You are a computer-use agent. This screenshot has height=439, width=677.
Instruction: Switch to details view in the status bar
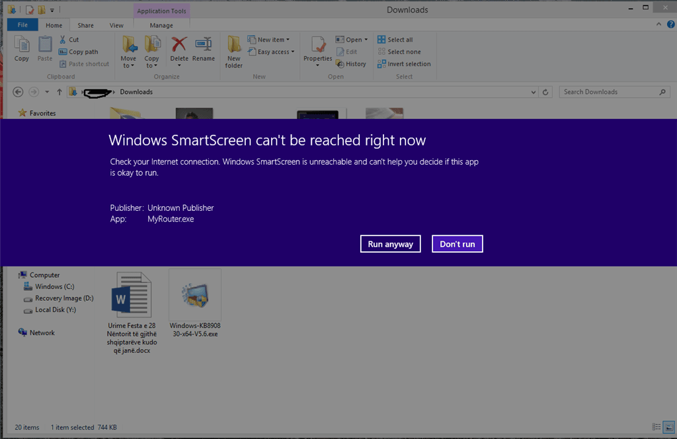click(x=657, y=427)
